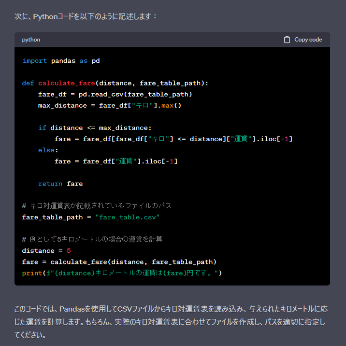Click the 'def calculate_fare' function definition line
346x346 pixels.
pos(115,83)
